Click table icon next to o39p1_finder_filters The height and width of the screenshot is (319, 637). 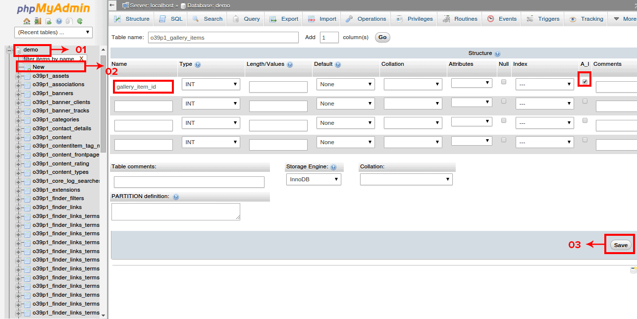(27, 199)
